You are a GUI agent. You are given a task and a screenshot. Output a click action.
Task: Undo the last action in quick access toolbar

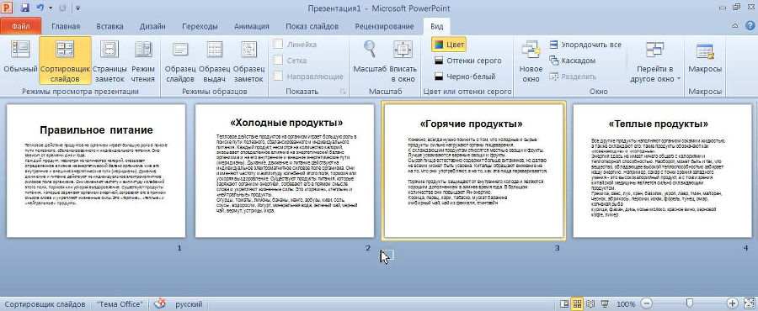pos(40,8)
